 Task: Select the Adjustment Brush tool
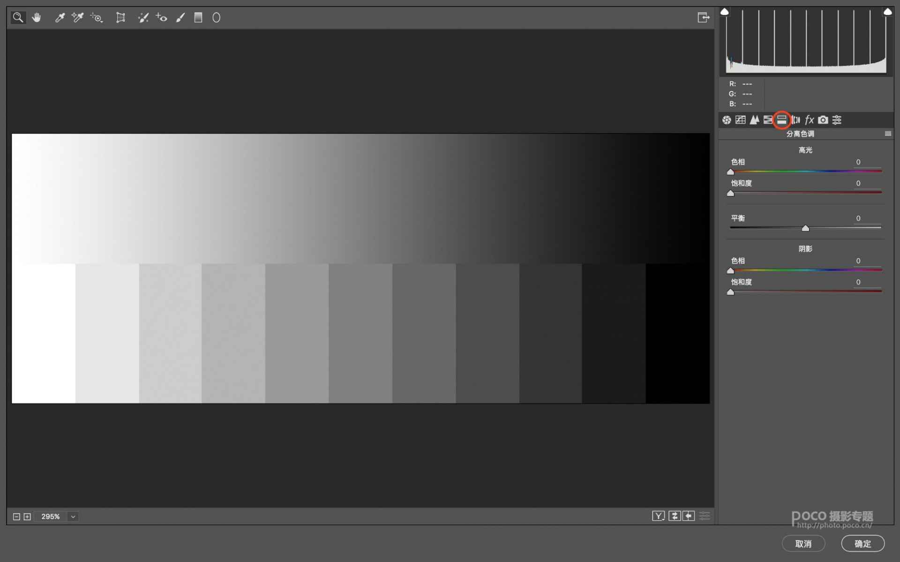[x=180, y=18]
